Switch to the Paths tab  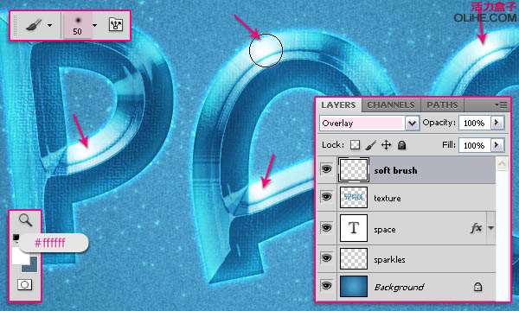point(442,105)
